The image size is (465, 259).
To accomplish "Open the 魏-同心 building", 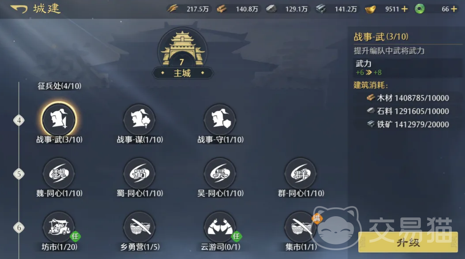I will pos(59,173).
